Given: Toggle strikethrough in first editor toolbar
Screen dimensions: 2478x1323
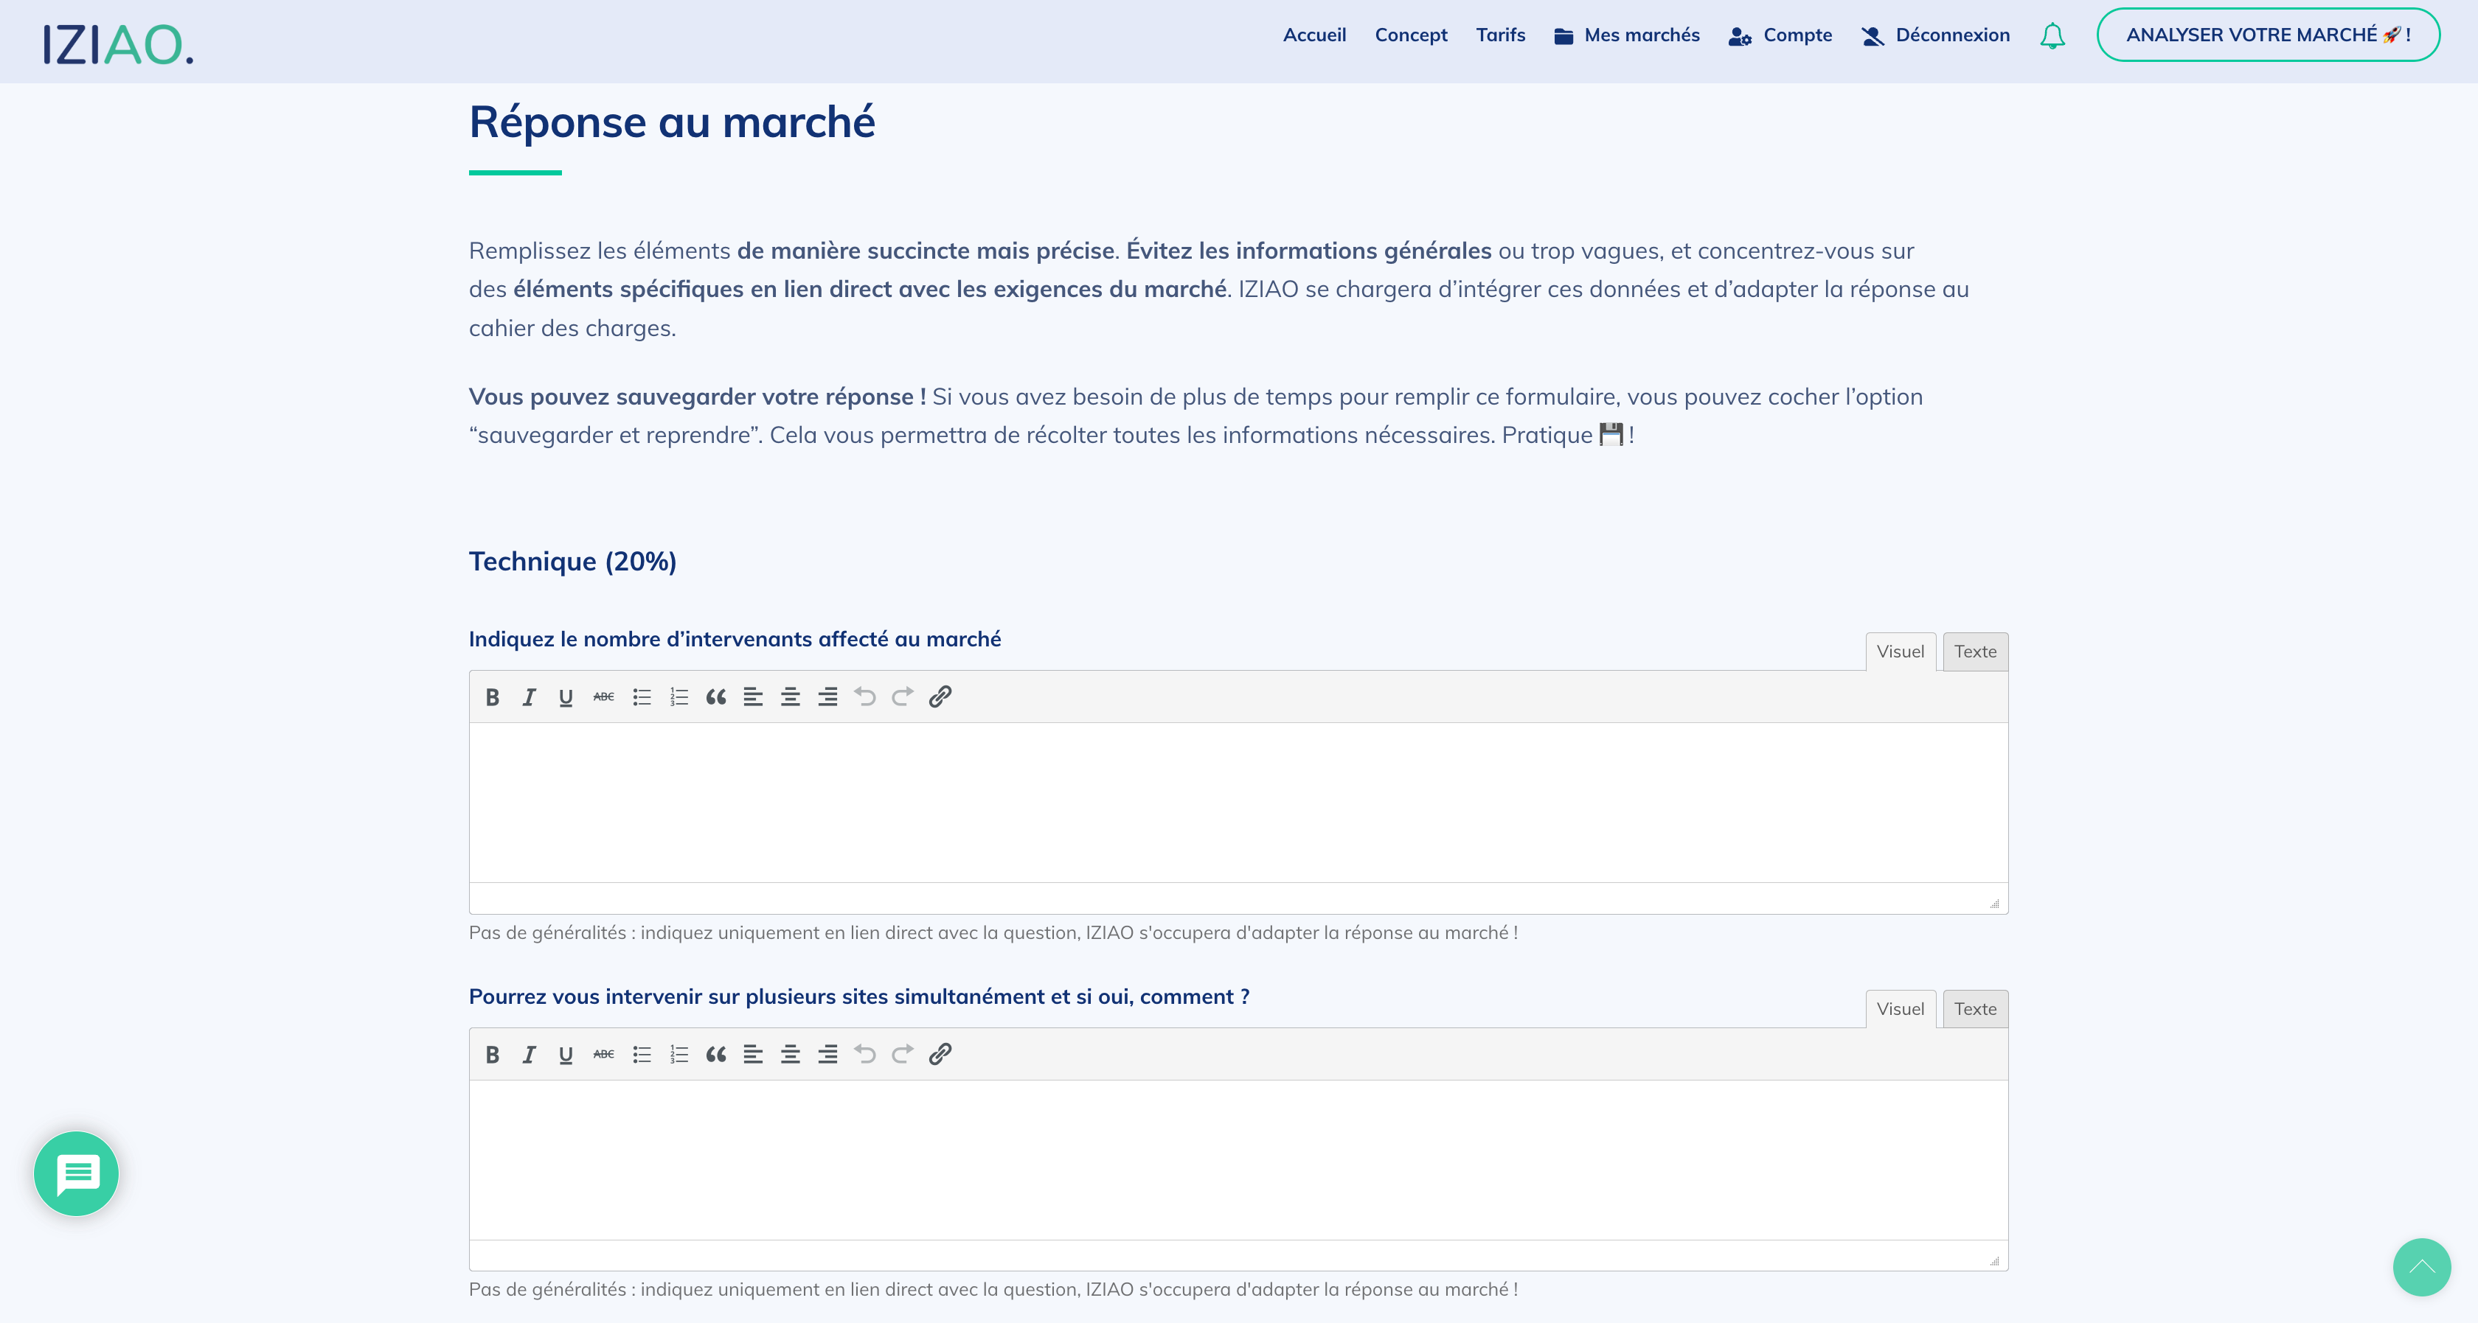Looking at the screenshot, I should (603, 697).
